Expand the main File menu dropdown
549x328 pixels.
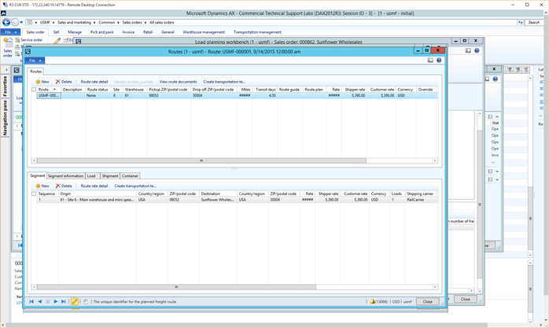(x=10, y=32)
